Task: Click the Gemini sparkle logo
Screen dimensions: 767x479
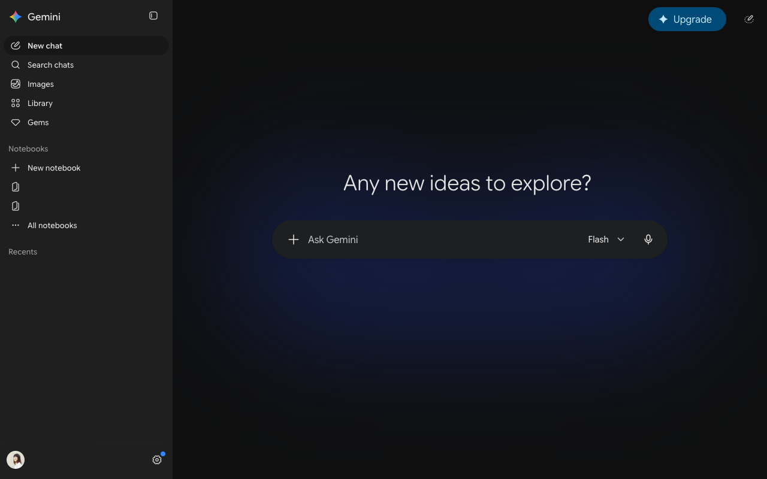Action: [16, 17]
